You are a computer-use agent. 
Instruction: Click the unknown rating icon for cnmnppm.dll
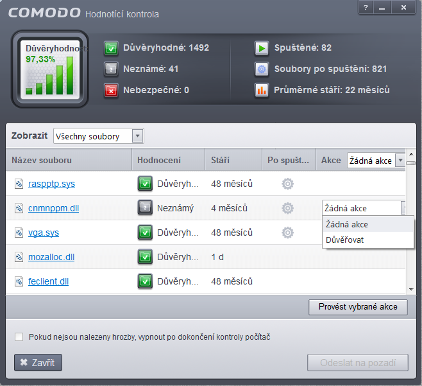145,208
